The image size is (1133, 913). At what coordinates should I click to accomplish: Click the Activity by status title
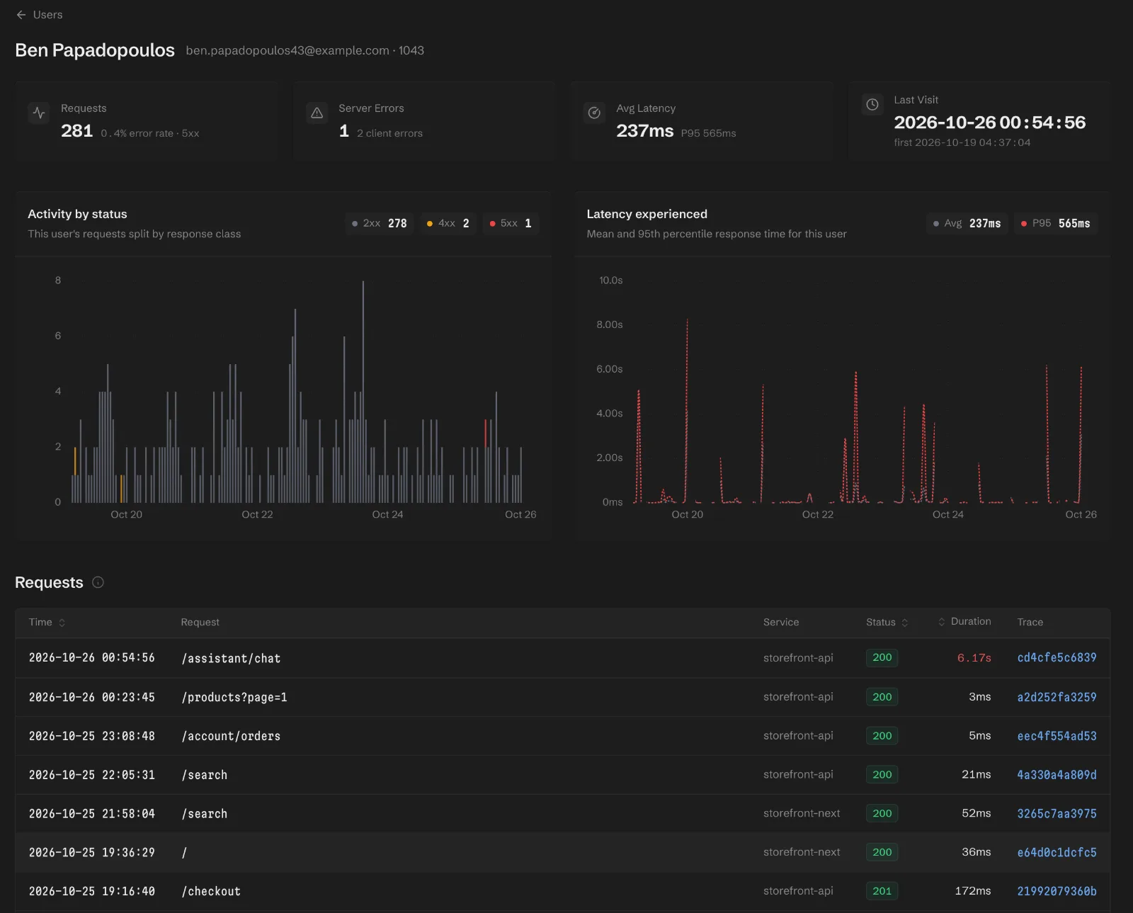(x=77, y=214)
